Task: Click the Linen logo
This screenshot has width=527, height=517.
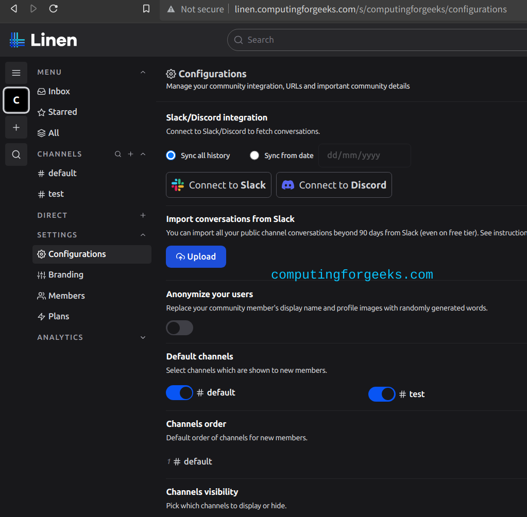Action: pos(43,40)
